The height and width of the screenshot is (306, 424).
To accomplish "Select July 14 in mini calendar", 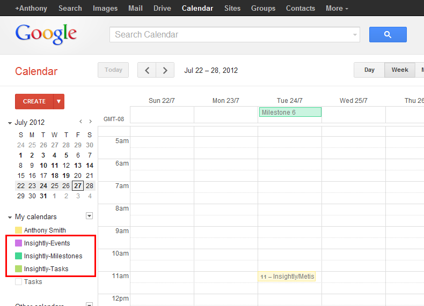I will [90, 166].
